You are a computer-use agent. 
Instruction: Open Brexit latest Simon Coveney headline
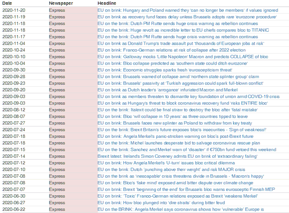(x=178, y=156)
